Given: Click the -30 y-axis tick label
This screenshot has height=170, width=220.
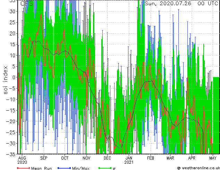Looking at the screenshot, I should click(x=11, y=143).
